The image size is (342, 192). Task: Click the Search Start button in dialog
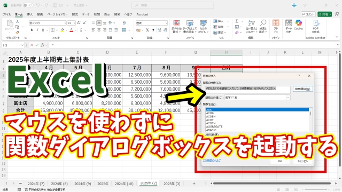click(302, 89)
